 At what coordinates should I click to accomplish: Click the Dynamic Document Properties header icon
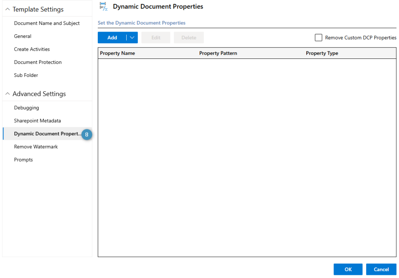click(103, 6)
